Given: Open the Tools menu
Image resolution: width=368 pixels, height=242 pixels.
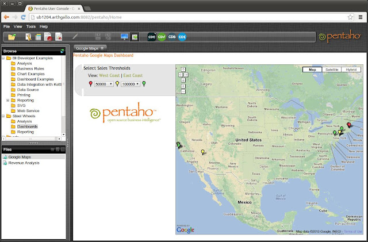Looking at the screenshot, I should 30,26.
